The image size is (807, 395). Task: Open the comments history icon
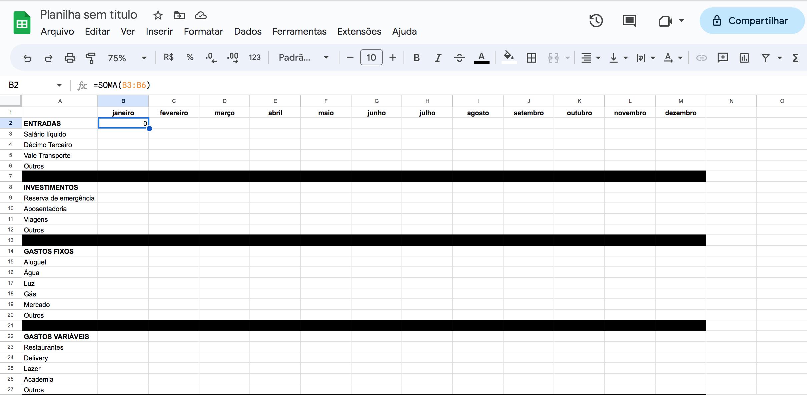pyautogui.click(x=629, y=21)
